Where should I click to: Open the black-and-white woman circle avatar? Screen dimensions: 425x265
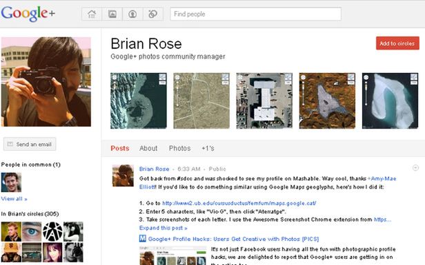click(73, 232)
